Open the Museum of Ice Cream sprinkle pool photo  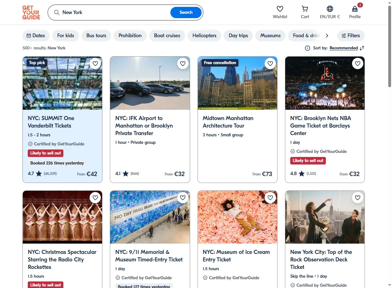pos(238,217)
